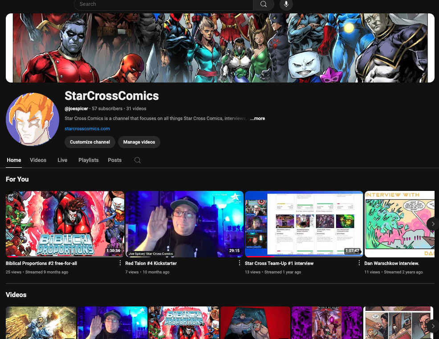Click the Customize channel button
The width and height of the screenshot is (439, 339).
90,142
